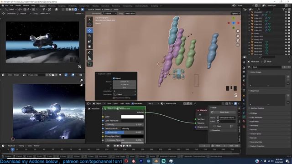Screen dimensions: 292x164
Task: Pin the material in the node editor header
Action: click(195, 103)
